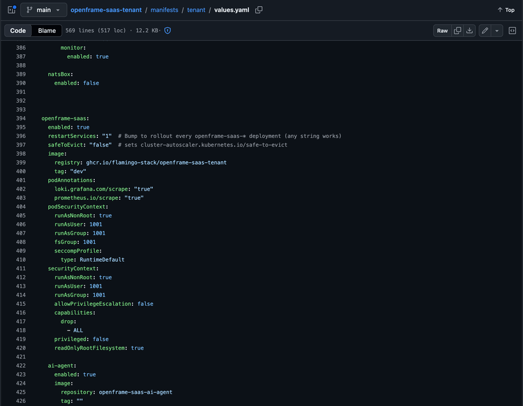
Task: Jump to Top of file
Action: point(506,10)
